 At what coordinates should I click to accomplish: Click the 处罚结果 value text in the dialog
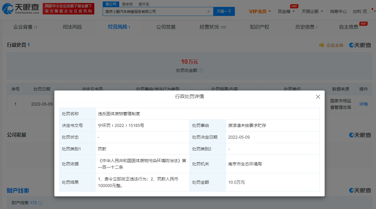tap(138, 182)
